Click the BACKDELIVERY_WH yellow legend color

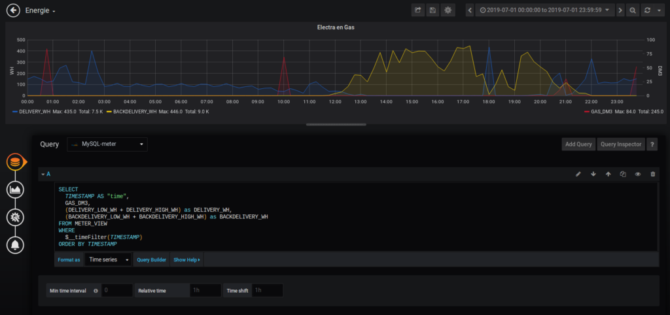click(x=109, y=111)
